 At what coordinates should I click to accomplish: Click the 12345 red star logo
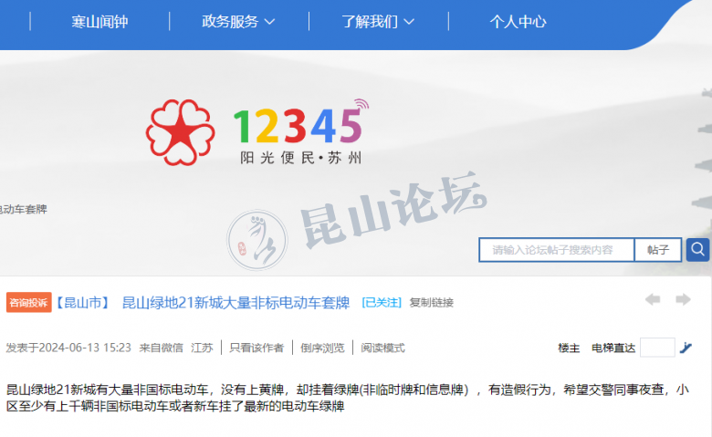(x=180, y=132)
